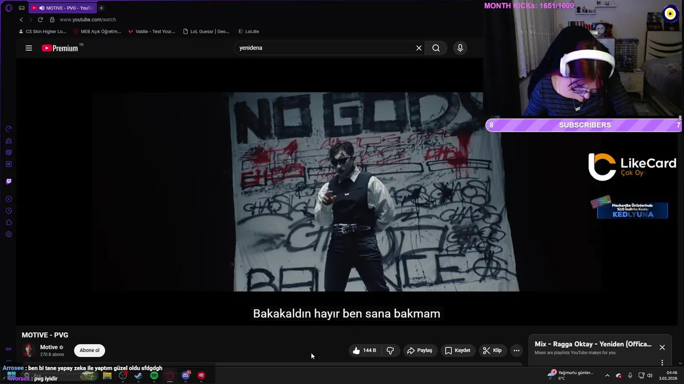
Task: Mute the tab via its speaker icon
Action: [x=42, y=8]
